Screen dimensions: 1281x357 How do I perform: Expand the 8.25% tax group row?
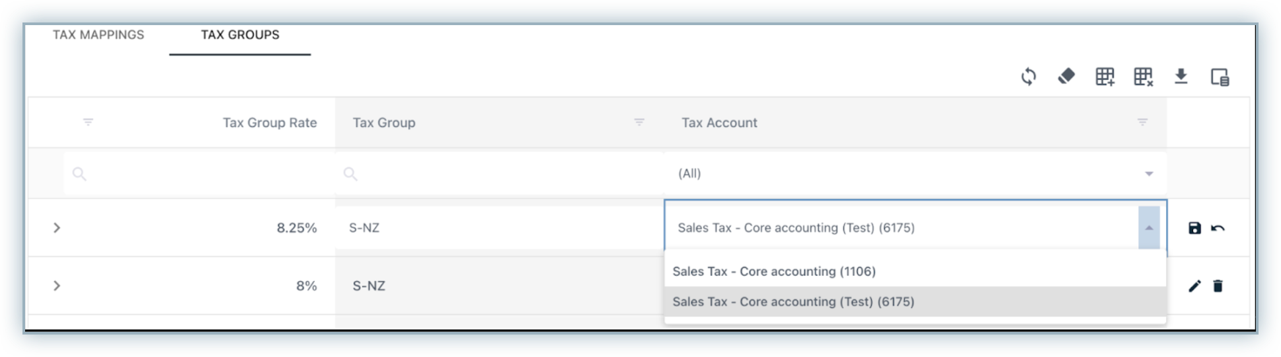57,228
